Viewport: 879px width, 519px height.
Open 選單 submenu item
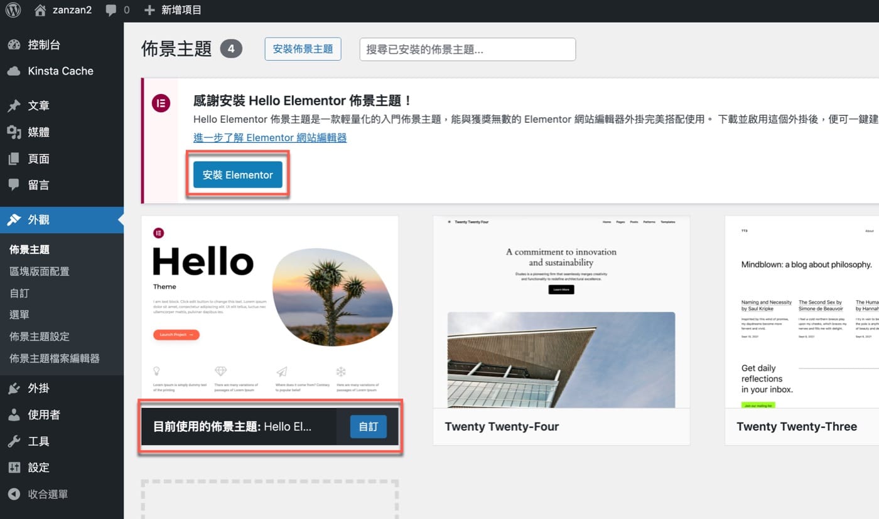point(19,315)
